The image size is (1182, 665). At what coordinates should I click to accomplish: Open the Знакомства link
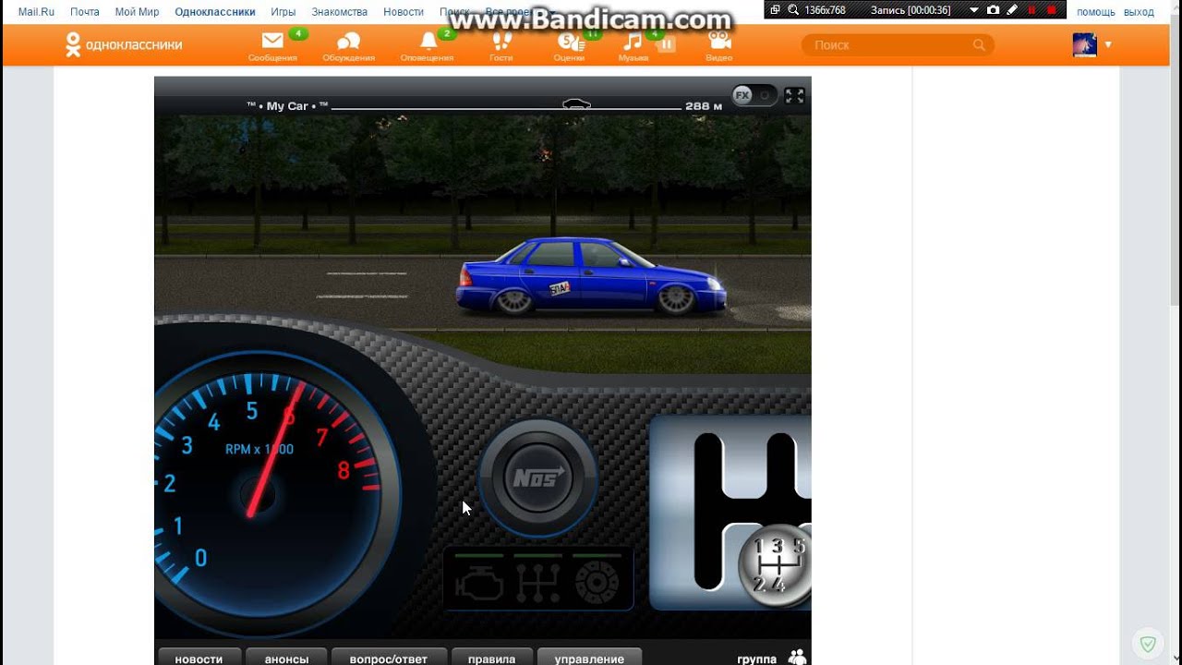click(340, 12)
